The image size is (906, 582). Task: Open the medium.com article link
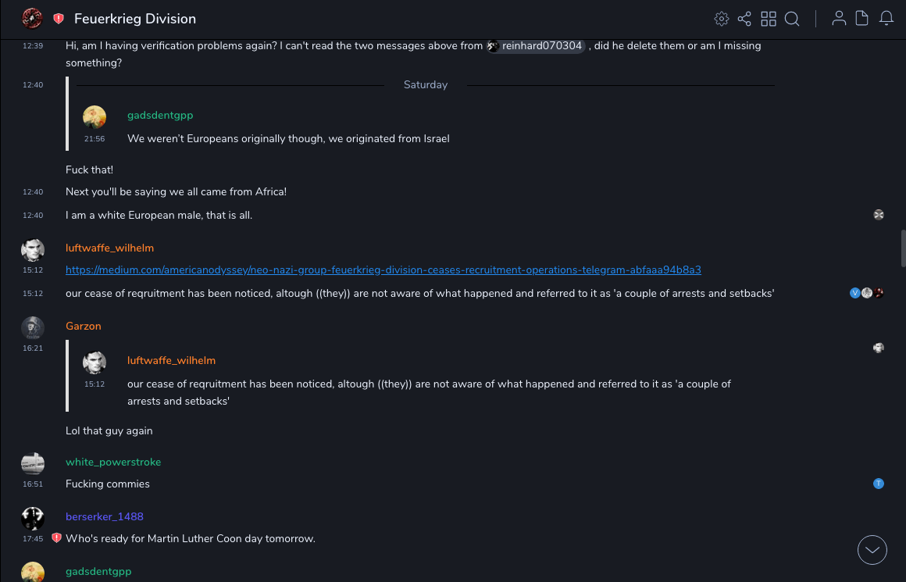pos(383,270)
